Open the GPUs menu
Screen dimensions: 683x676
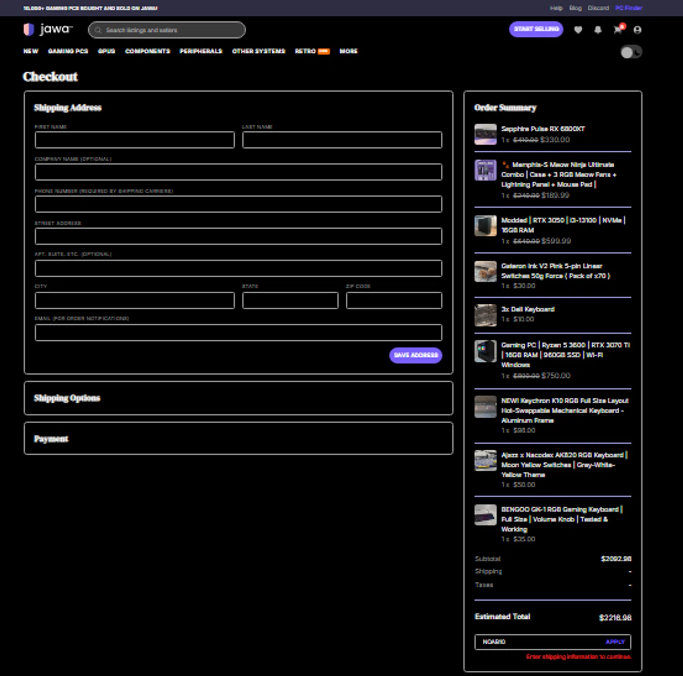point(107,51)
